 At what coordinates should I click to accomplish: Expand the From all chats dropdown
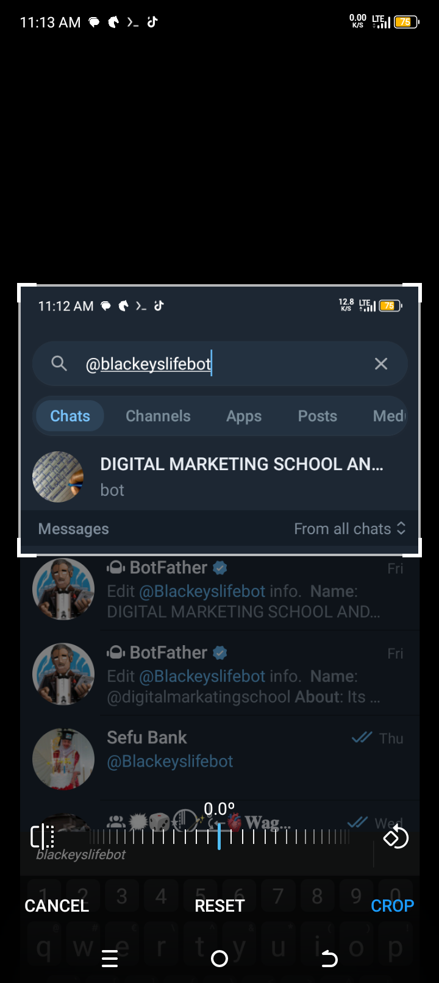tap(350, 529)
